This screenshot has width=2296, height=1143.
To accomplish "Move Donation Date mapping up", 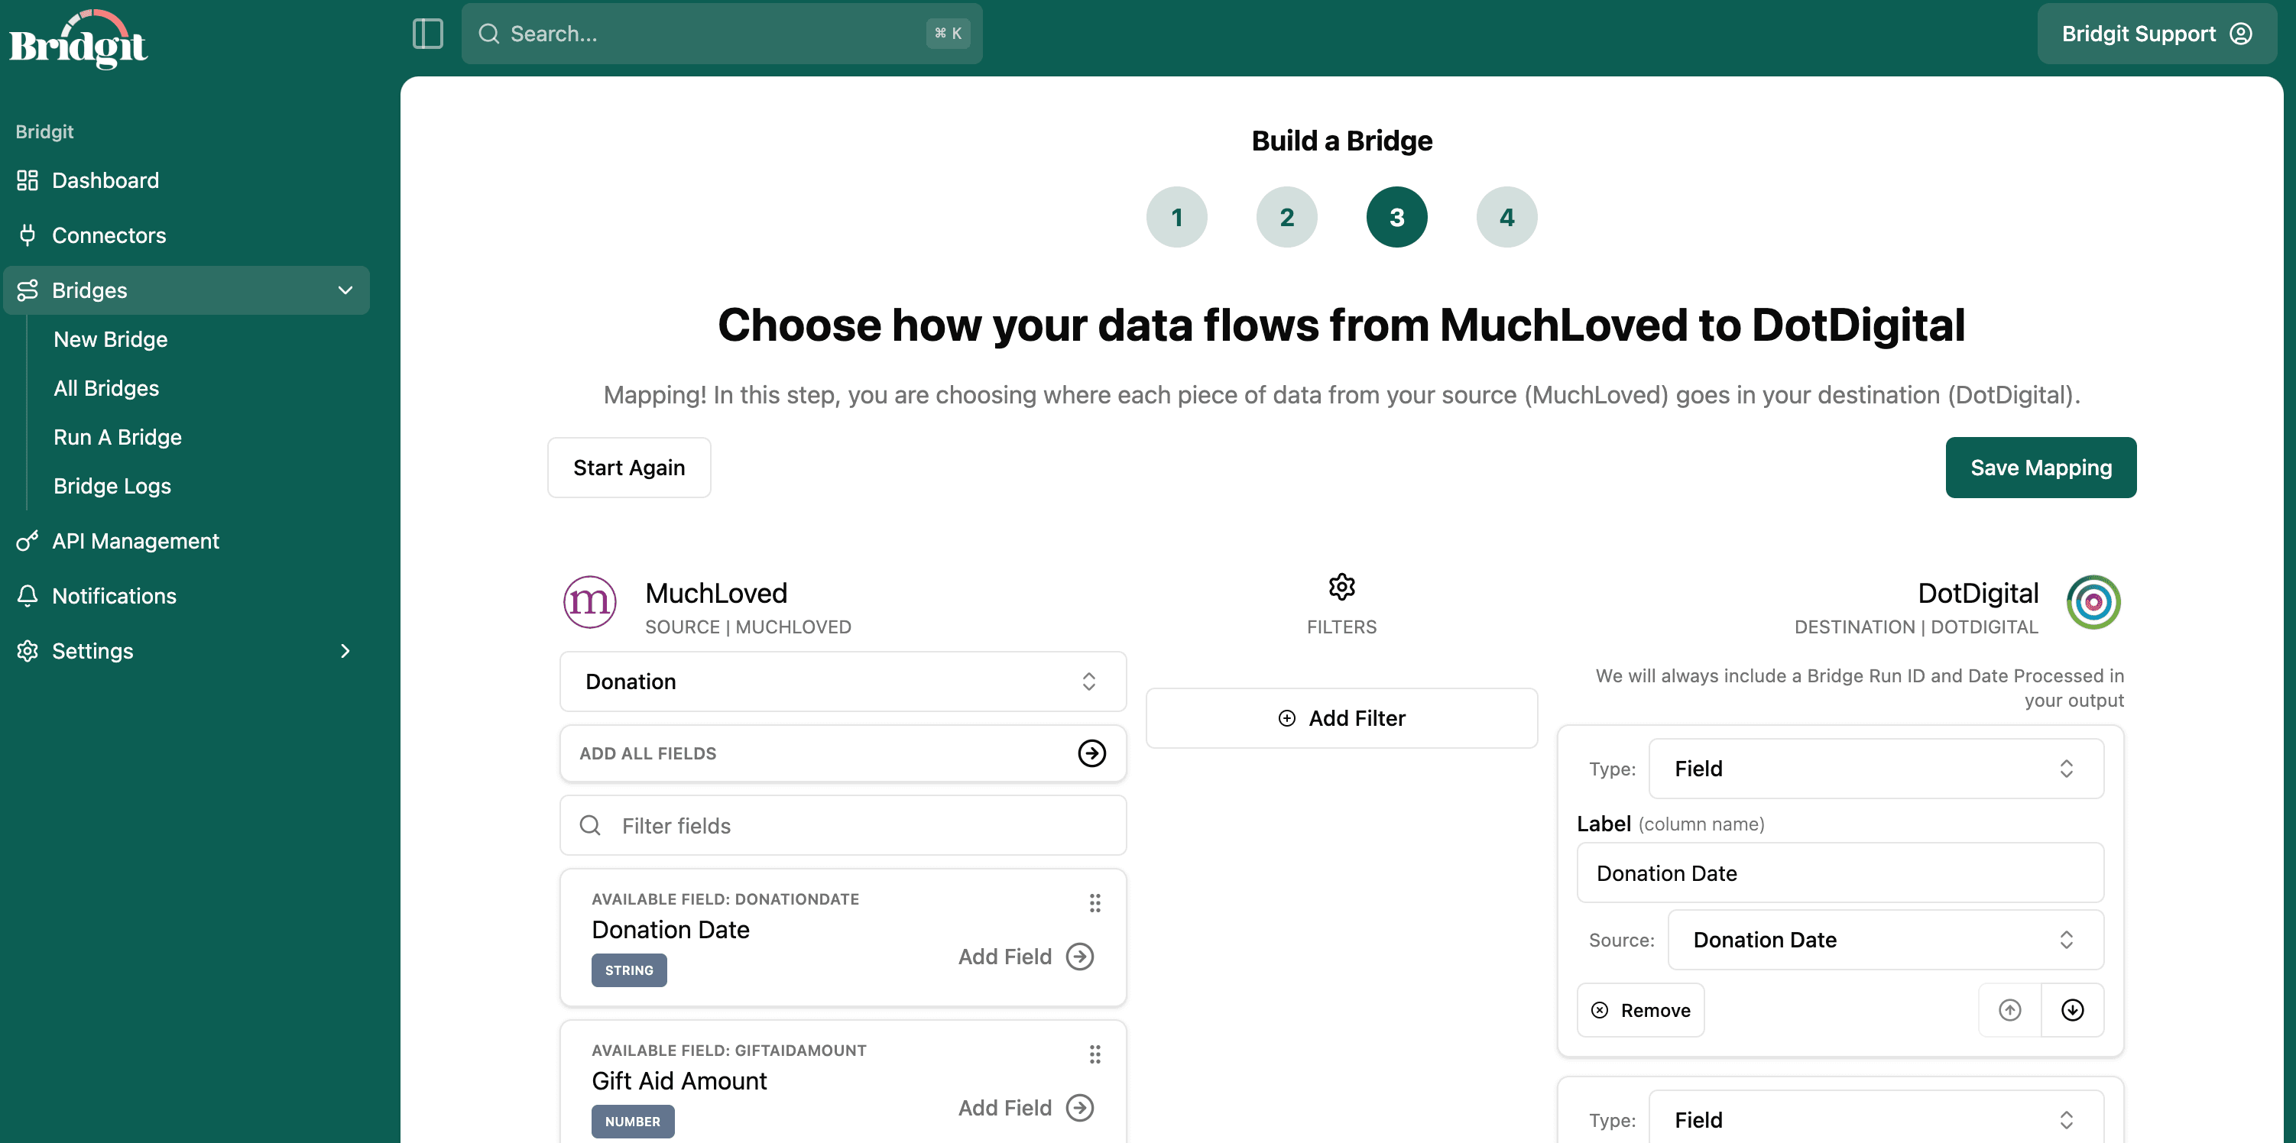I will [x=2009, y=1010].
